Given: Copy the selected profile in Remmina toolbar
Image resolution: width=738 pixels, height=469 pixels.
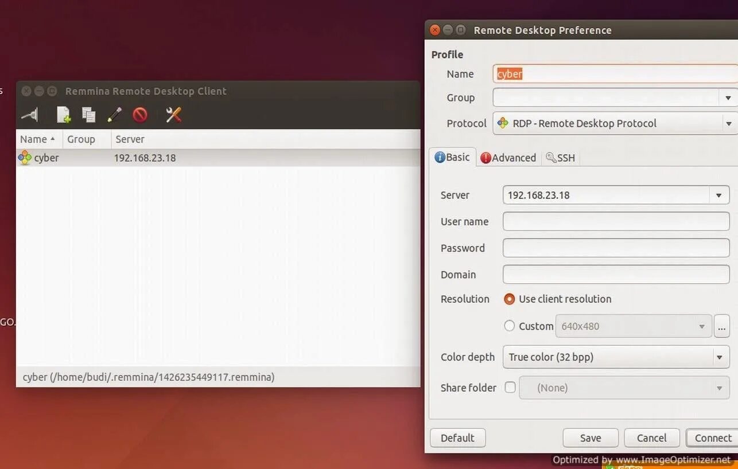Looking at the screenshot, I should pos(88,115).
